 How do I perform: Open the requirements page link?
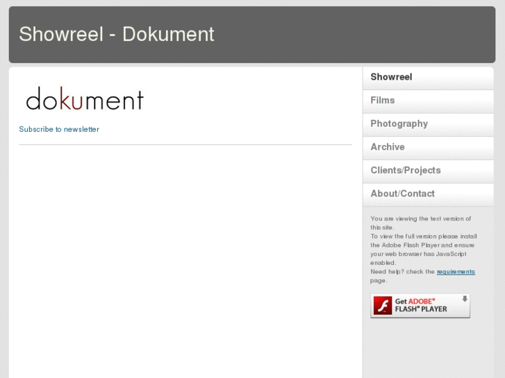pos(456,272)
